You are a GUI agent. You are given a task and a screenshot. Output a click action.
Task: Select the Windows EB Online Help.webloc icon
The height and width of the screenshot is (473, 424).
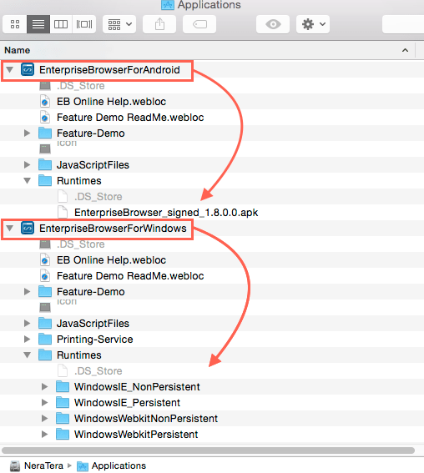coord(45,260)
